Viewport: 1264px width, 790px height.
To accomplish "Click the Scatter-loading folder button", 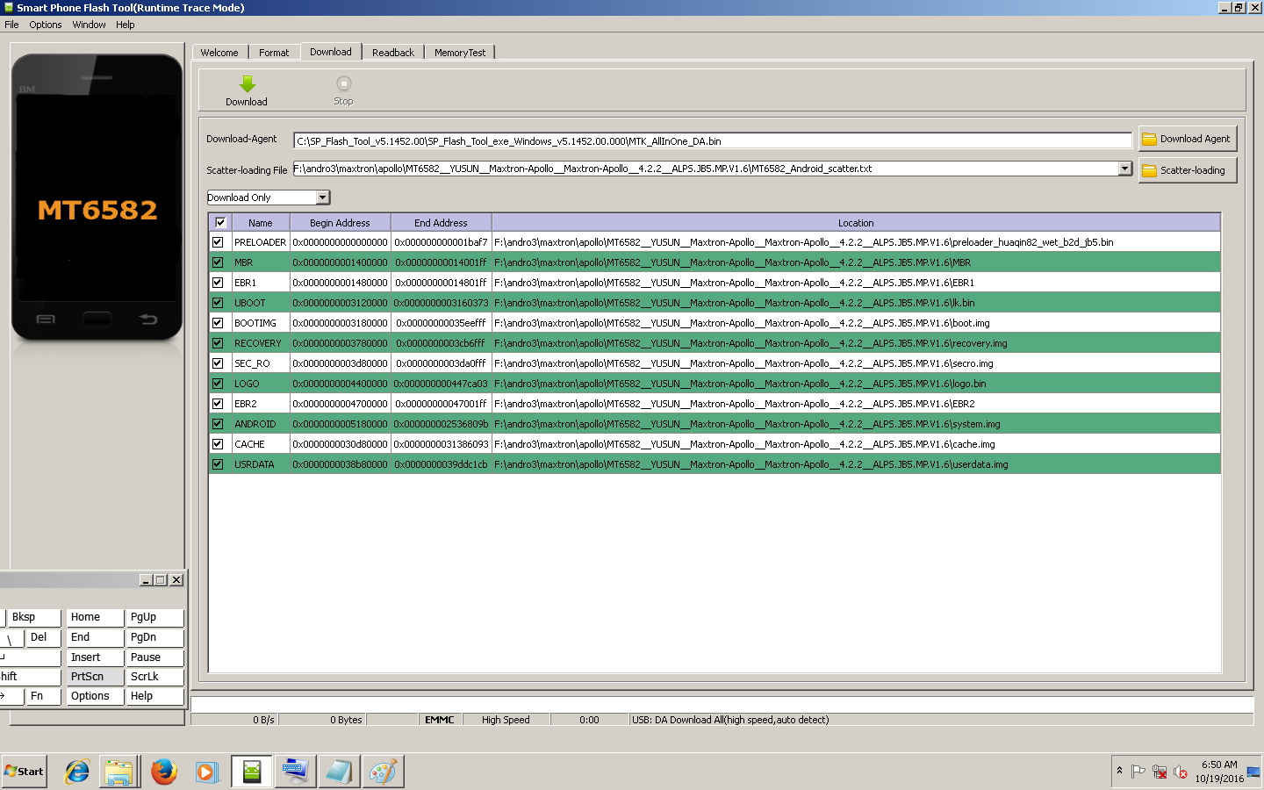I will [1188, 170].
